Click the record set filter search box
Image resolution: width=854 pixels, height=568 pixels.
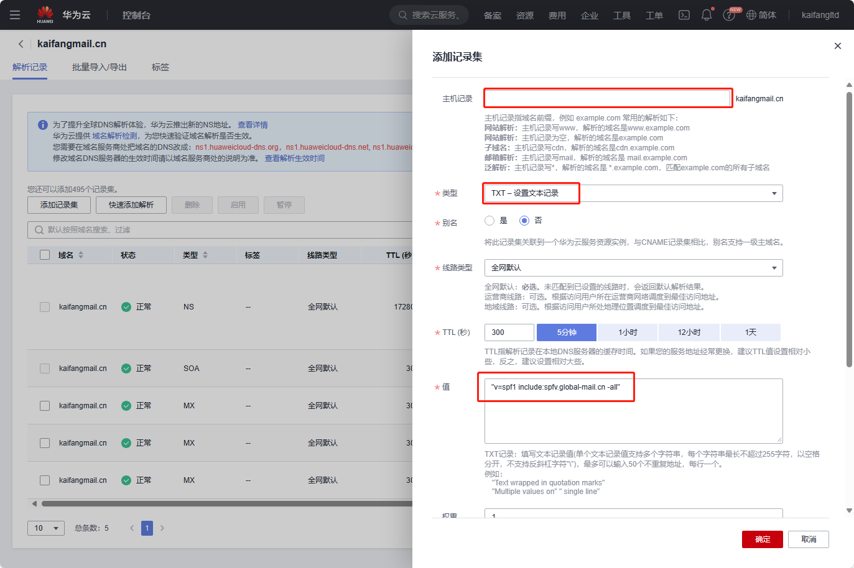(220, 230)
